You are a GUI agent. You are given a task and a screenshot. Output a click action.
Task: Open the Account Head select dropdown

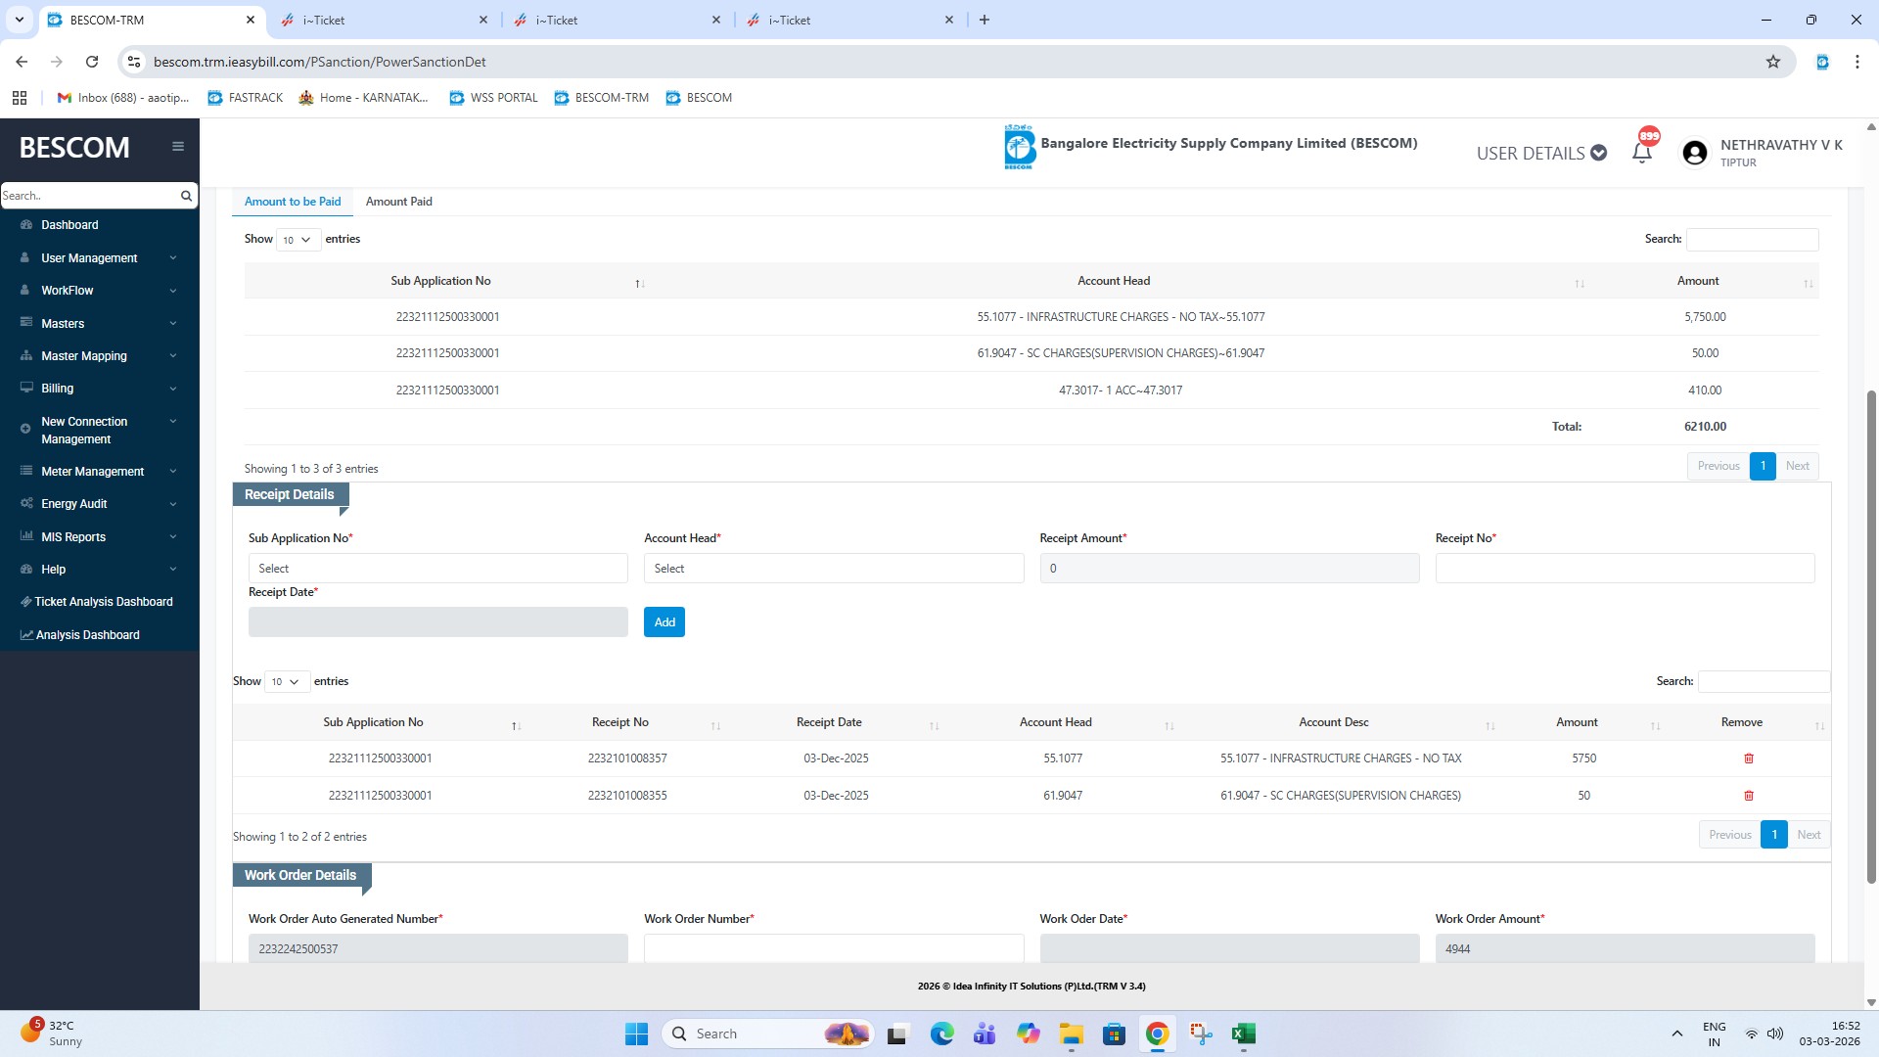point(833,569)
